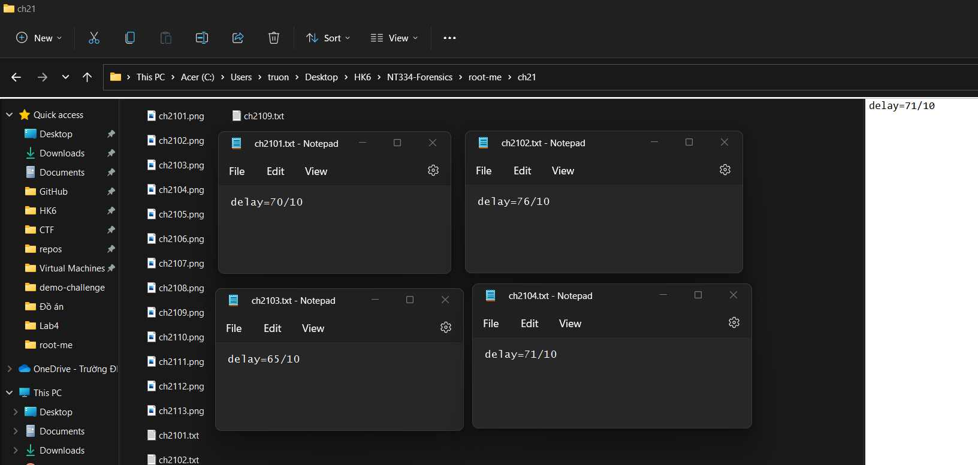
Task: Click NT334-Forensics in address breadcrumb
Action: tap(419, 77)
